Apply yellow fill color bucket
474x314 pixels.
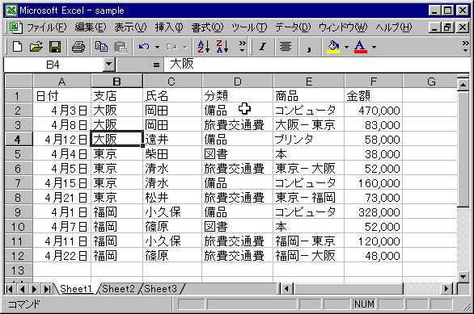click(333, 47)
